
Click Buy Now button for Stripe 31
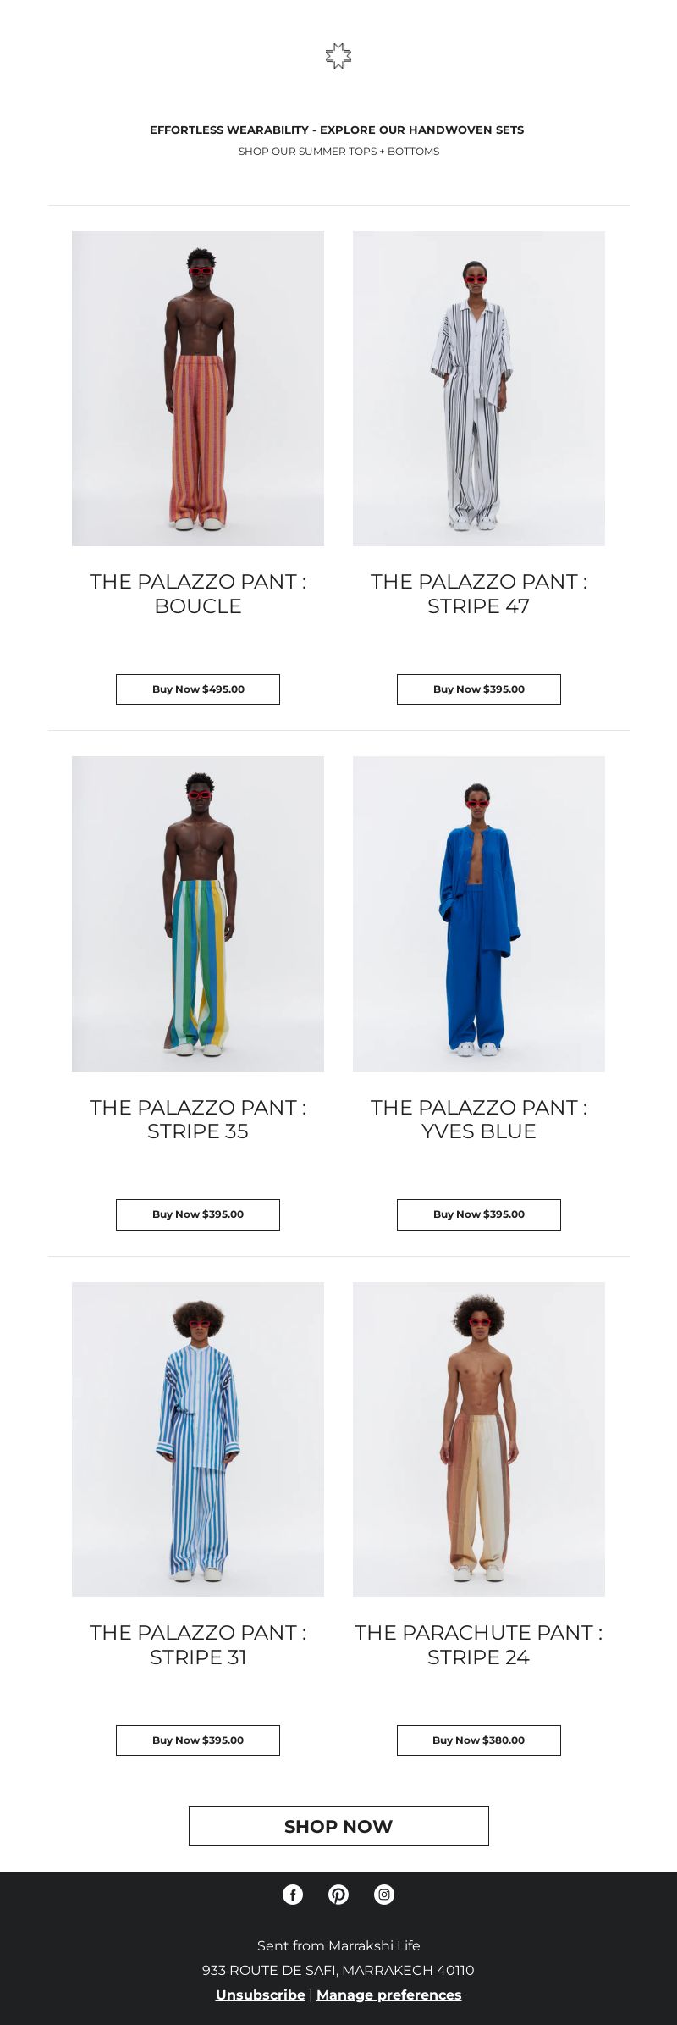coord(198,1740)
